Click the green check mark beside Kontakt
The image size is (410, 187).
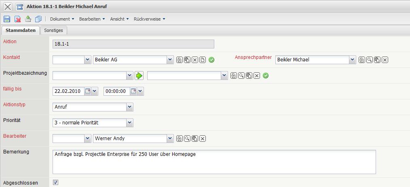click(x=211, y=60)
